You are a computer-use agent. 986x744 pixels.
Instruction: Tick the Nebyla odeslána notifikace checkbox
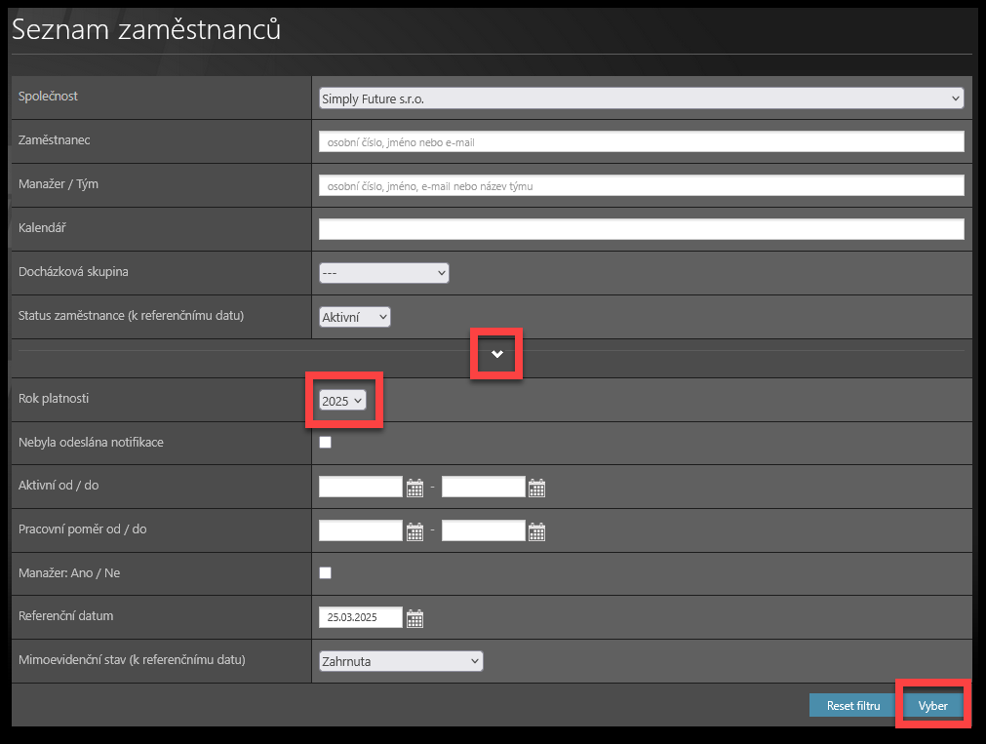coord(326,443)
